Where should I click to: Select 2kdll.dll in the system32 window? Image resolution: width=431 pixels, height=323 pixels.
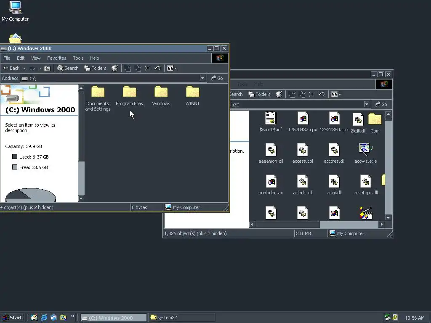pyautogui.click(x=358, y=123)
